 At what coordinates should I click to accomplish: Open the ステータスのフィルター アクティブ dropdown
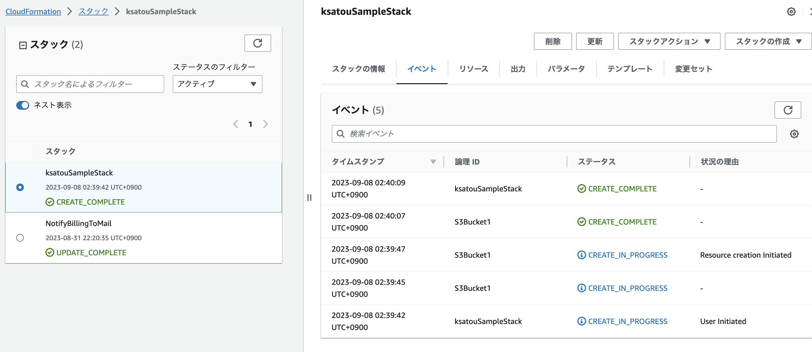(217, 84)
